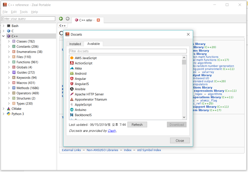Image resolution: width=248 pixels, height=172 pixels.
Task: Click the ActionScript docset icon
Action: click(x=72, y=63)
